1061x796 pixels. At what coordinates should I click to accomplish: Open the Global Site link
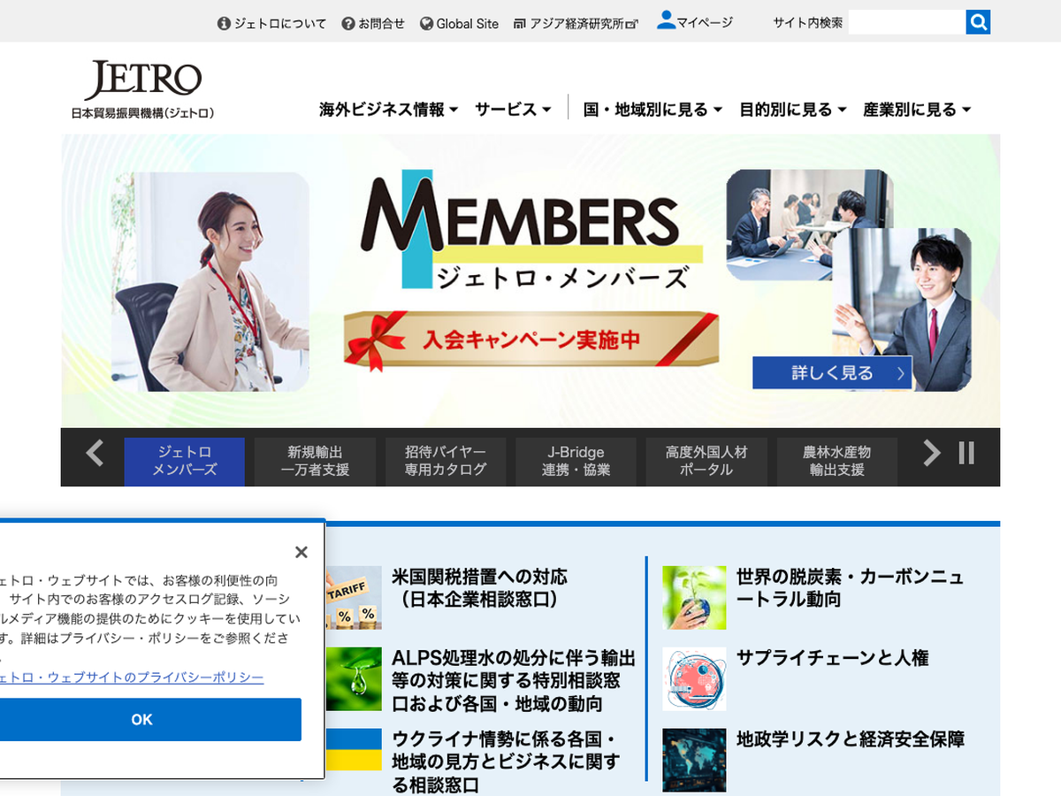(x=459, y=24)
